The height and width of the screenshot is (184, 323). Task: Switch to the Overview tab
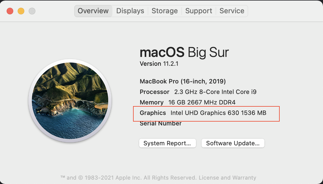(93, 11)
